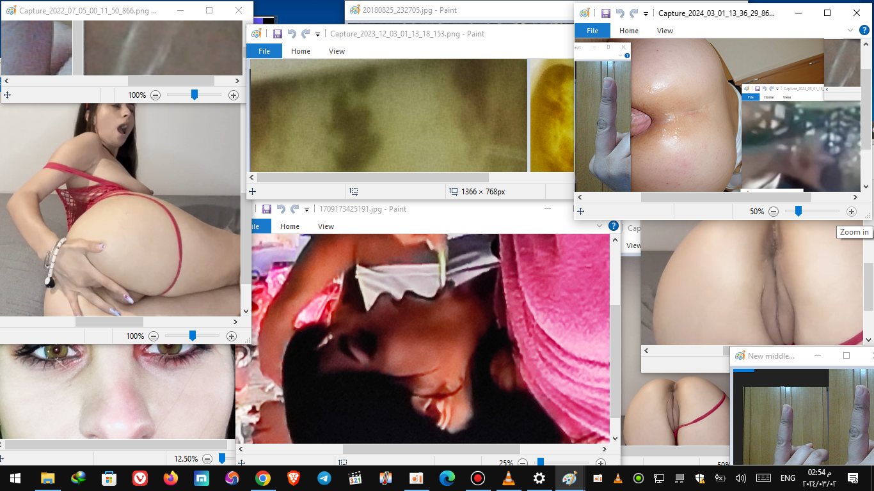This screenshot has width=874, height=491.
Task: Click Save icon in Capture_2023_12_03 Paint window
Action: (x=278, y=34)
